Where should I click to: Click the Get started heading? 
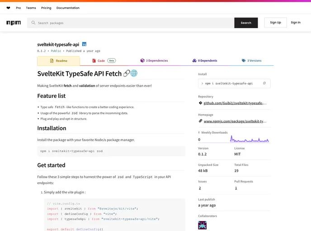coord(51,165)
